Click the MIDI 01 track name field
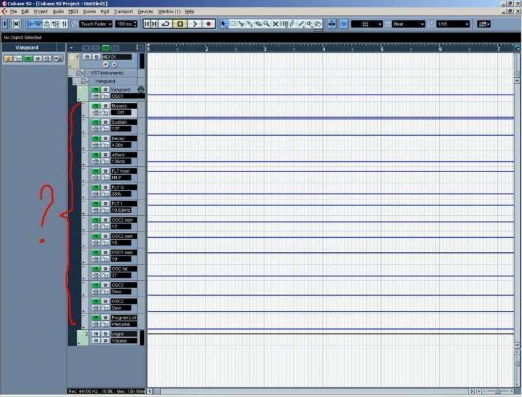 [116, 57]
